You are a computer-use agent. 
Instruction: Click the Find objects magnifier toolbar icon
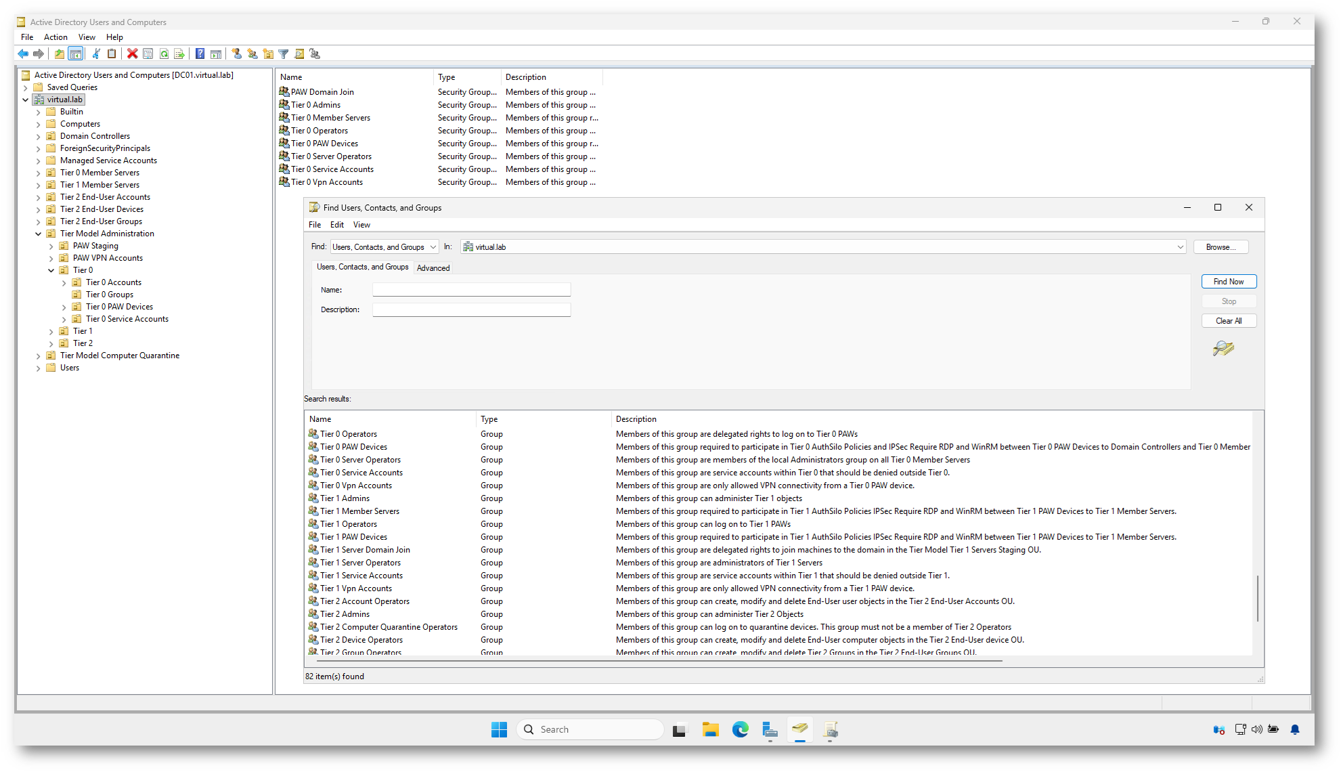(x=299, y=53)
